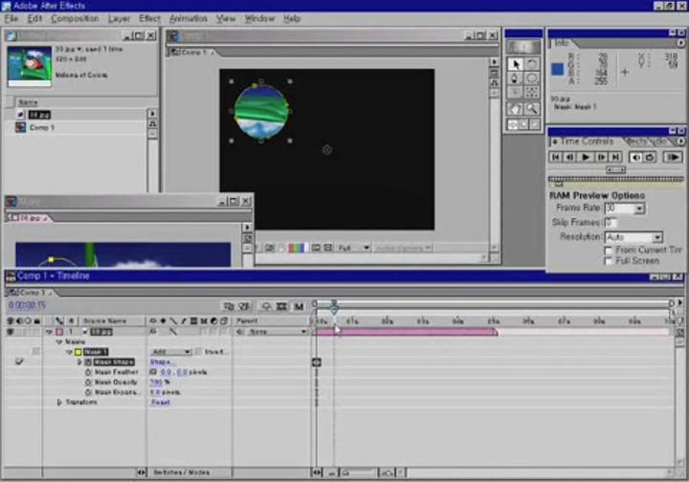Open the Layer menu
Screen dimensions: 689x482
[x=119, y=18]
